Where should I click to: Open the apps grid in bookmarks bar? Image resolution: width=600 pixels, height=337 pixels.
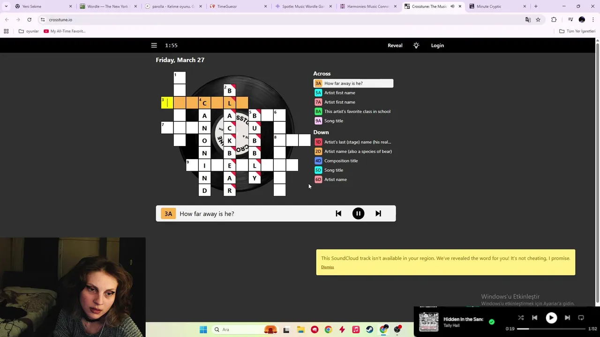click(x=6, y=31)
